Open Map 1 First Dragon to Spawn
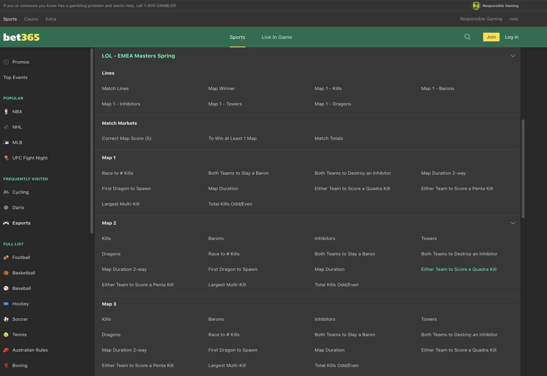 point(126,189)
